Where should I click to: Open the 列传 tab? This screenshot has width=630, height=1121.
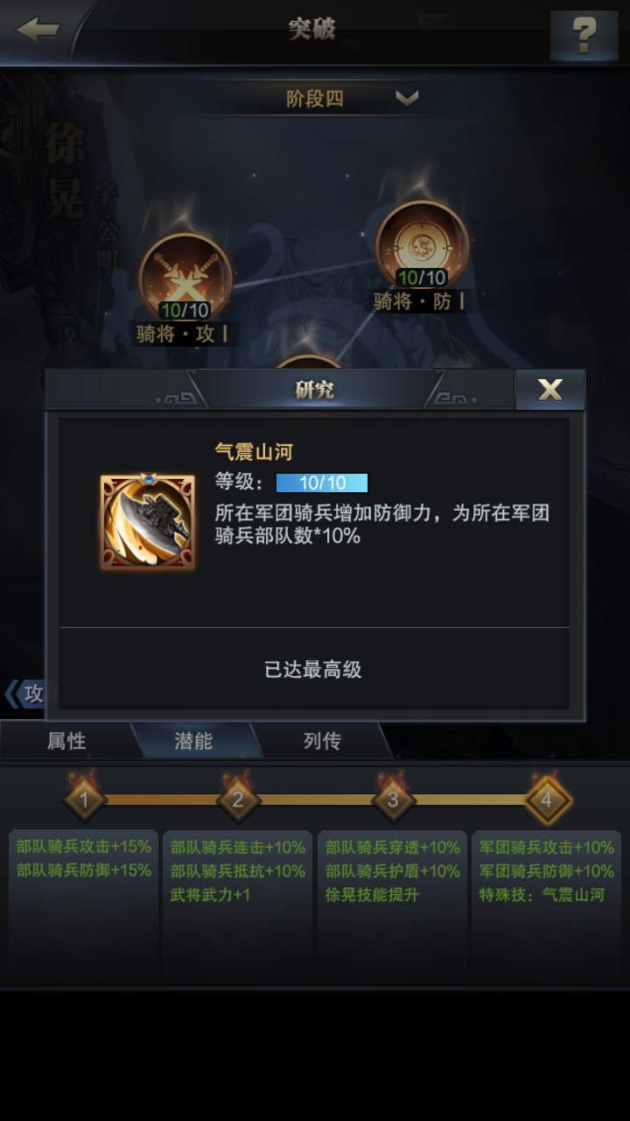[321, 741]
